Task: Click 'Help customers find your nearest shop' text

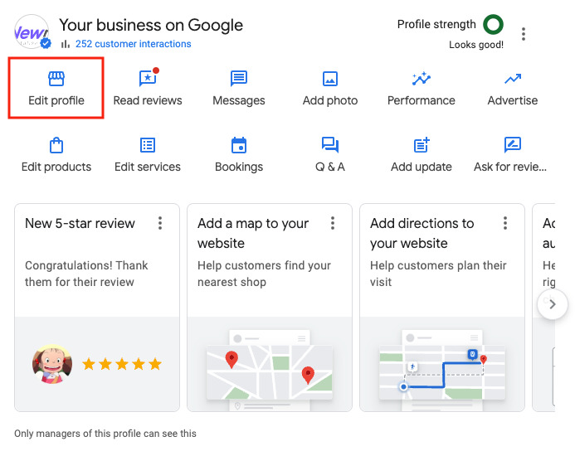Action: click(x=264, y=274)
